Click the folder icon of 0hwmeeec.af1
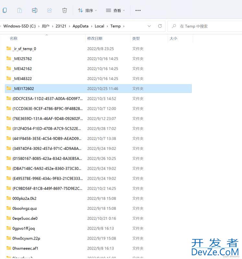This screenshot has height=259, width=242. point(9,248)
